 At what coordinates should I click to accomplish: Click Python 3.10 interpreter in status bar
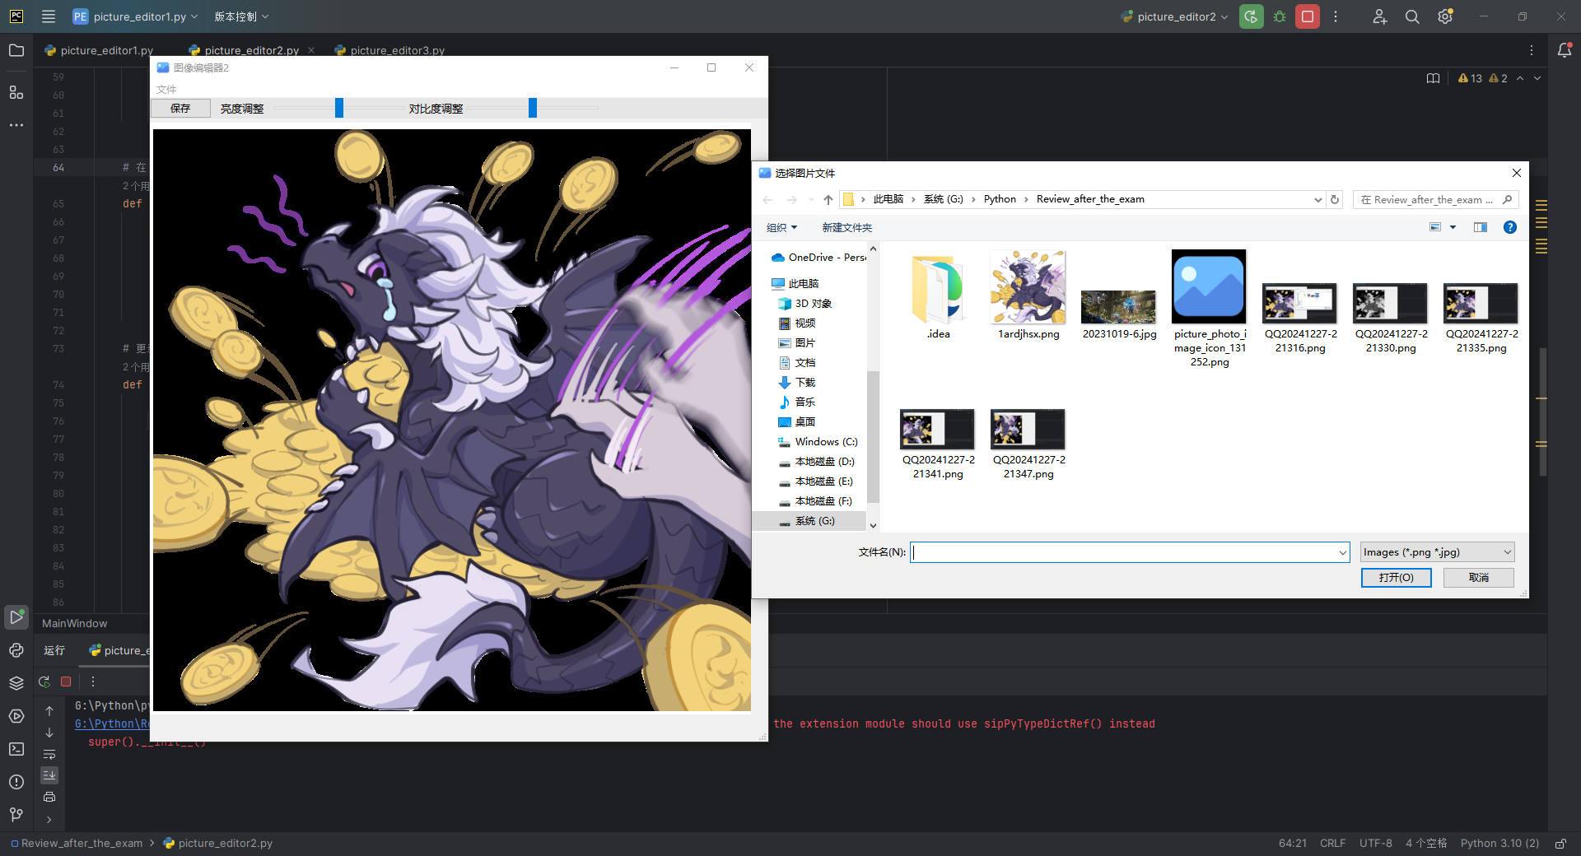point(1499,844)
